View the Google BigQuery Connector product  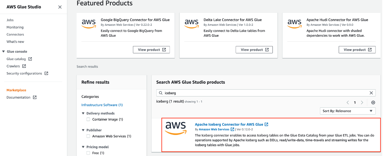coord(151,50)
